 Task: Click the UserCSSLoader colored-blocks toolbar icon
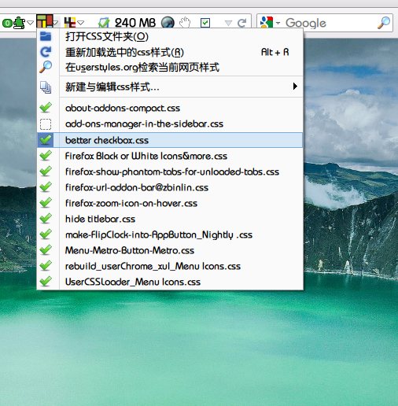[x=45, y=21]
